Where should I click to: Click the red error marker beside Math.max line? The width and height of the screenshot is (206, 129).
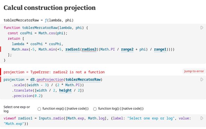pyautogui.click(x=1, y=49)
